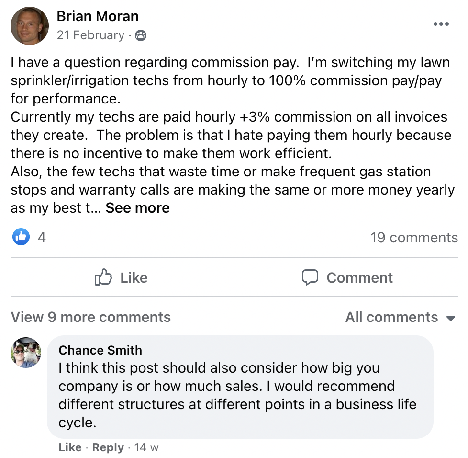Reply to Chance Smith's comment
The width and height of the screenshot is (468, 458).
click(x=108, y=447)
